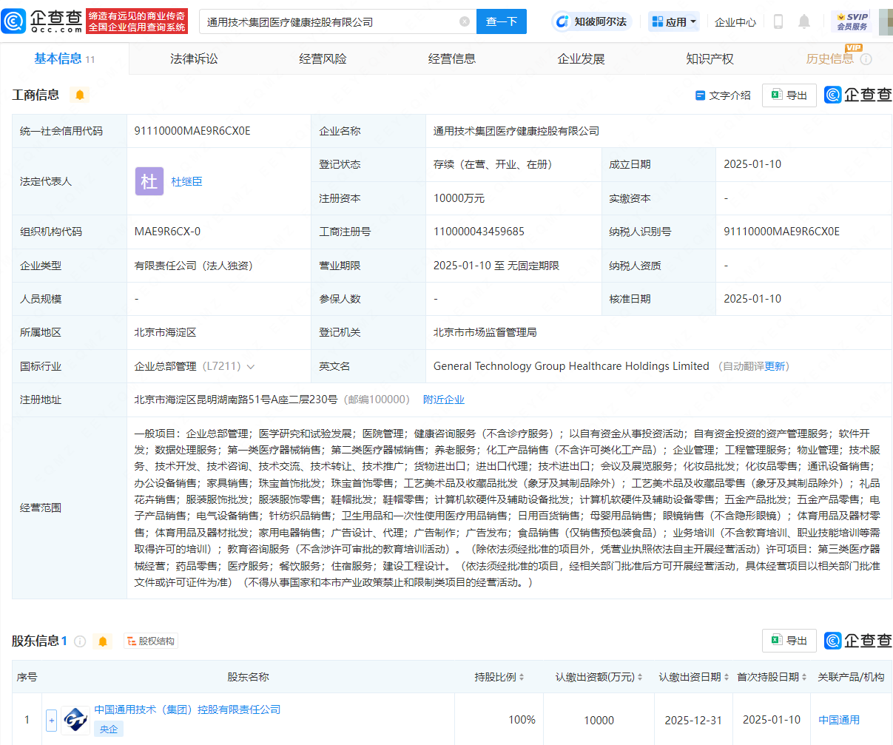Select 营业期限 2025-01-10 至 无固定期限

(x=496, y=265)
